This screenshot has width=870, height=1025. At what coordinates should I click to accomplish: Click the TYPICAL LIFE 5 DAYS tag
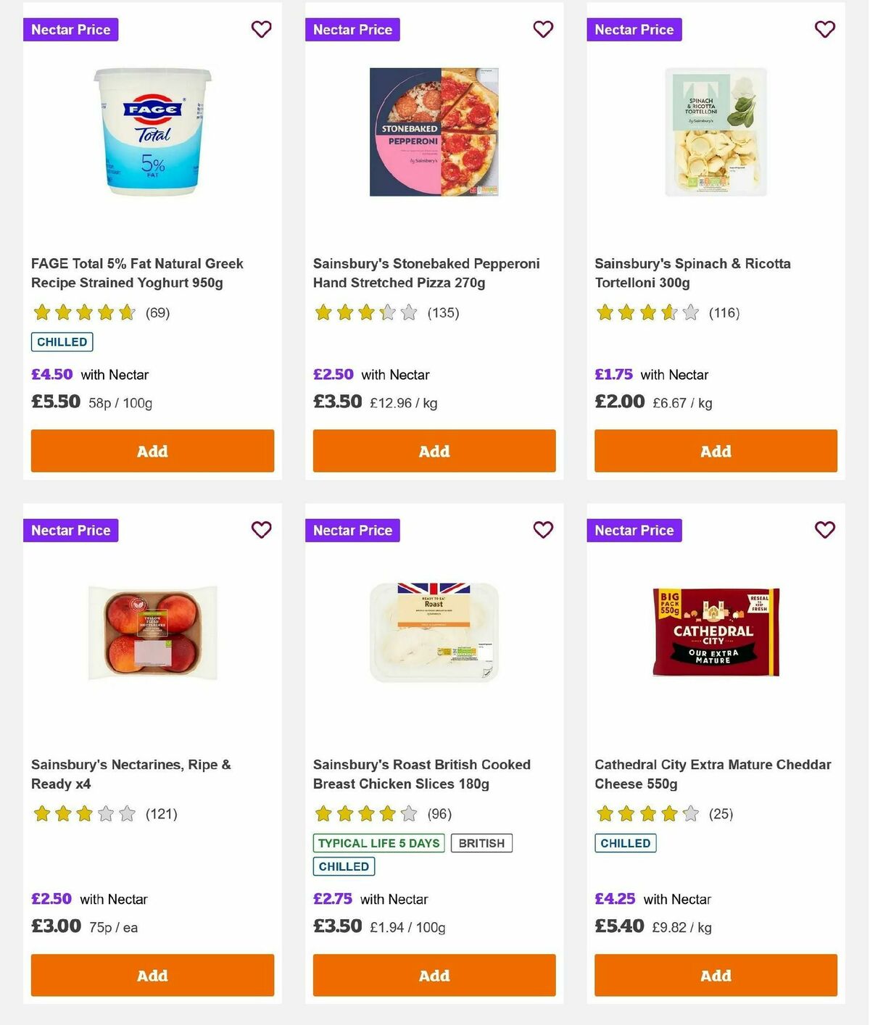(x=379, y=843)
